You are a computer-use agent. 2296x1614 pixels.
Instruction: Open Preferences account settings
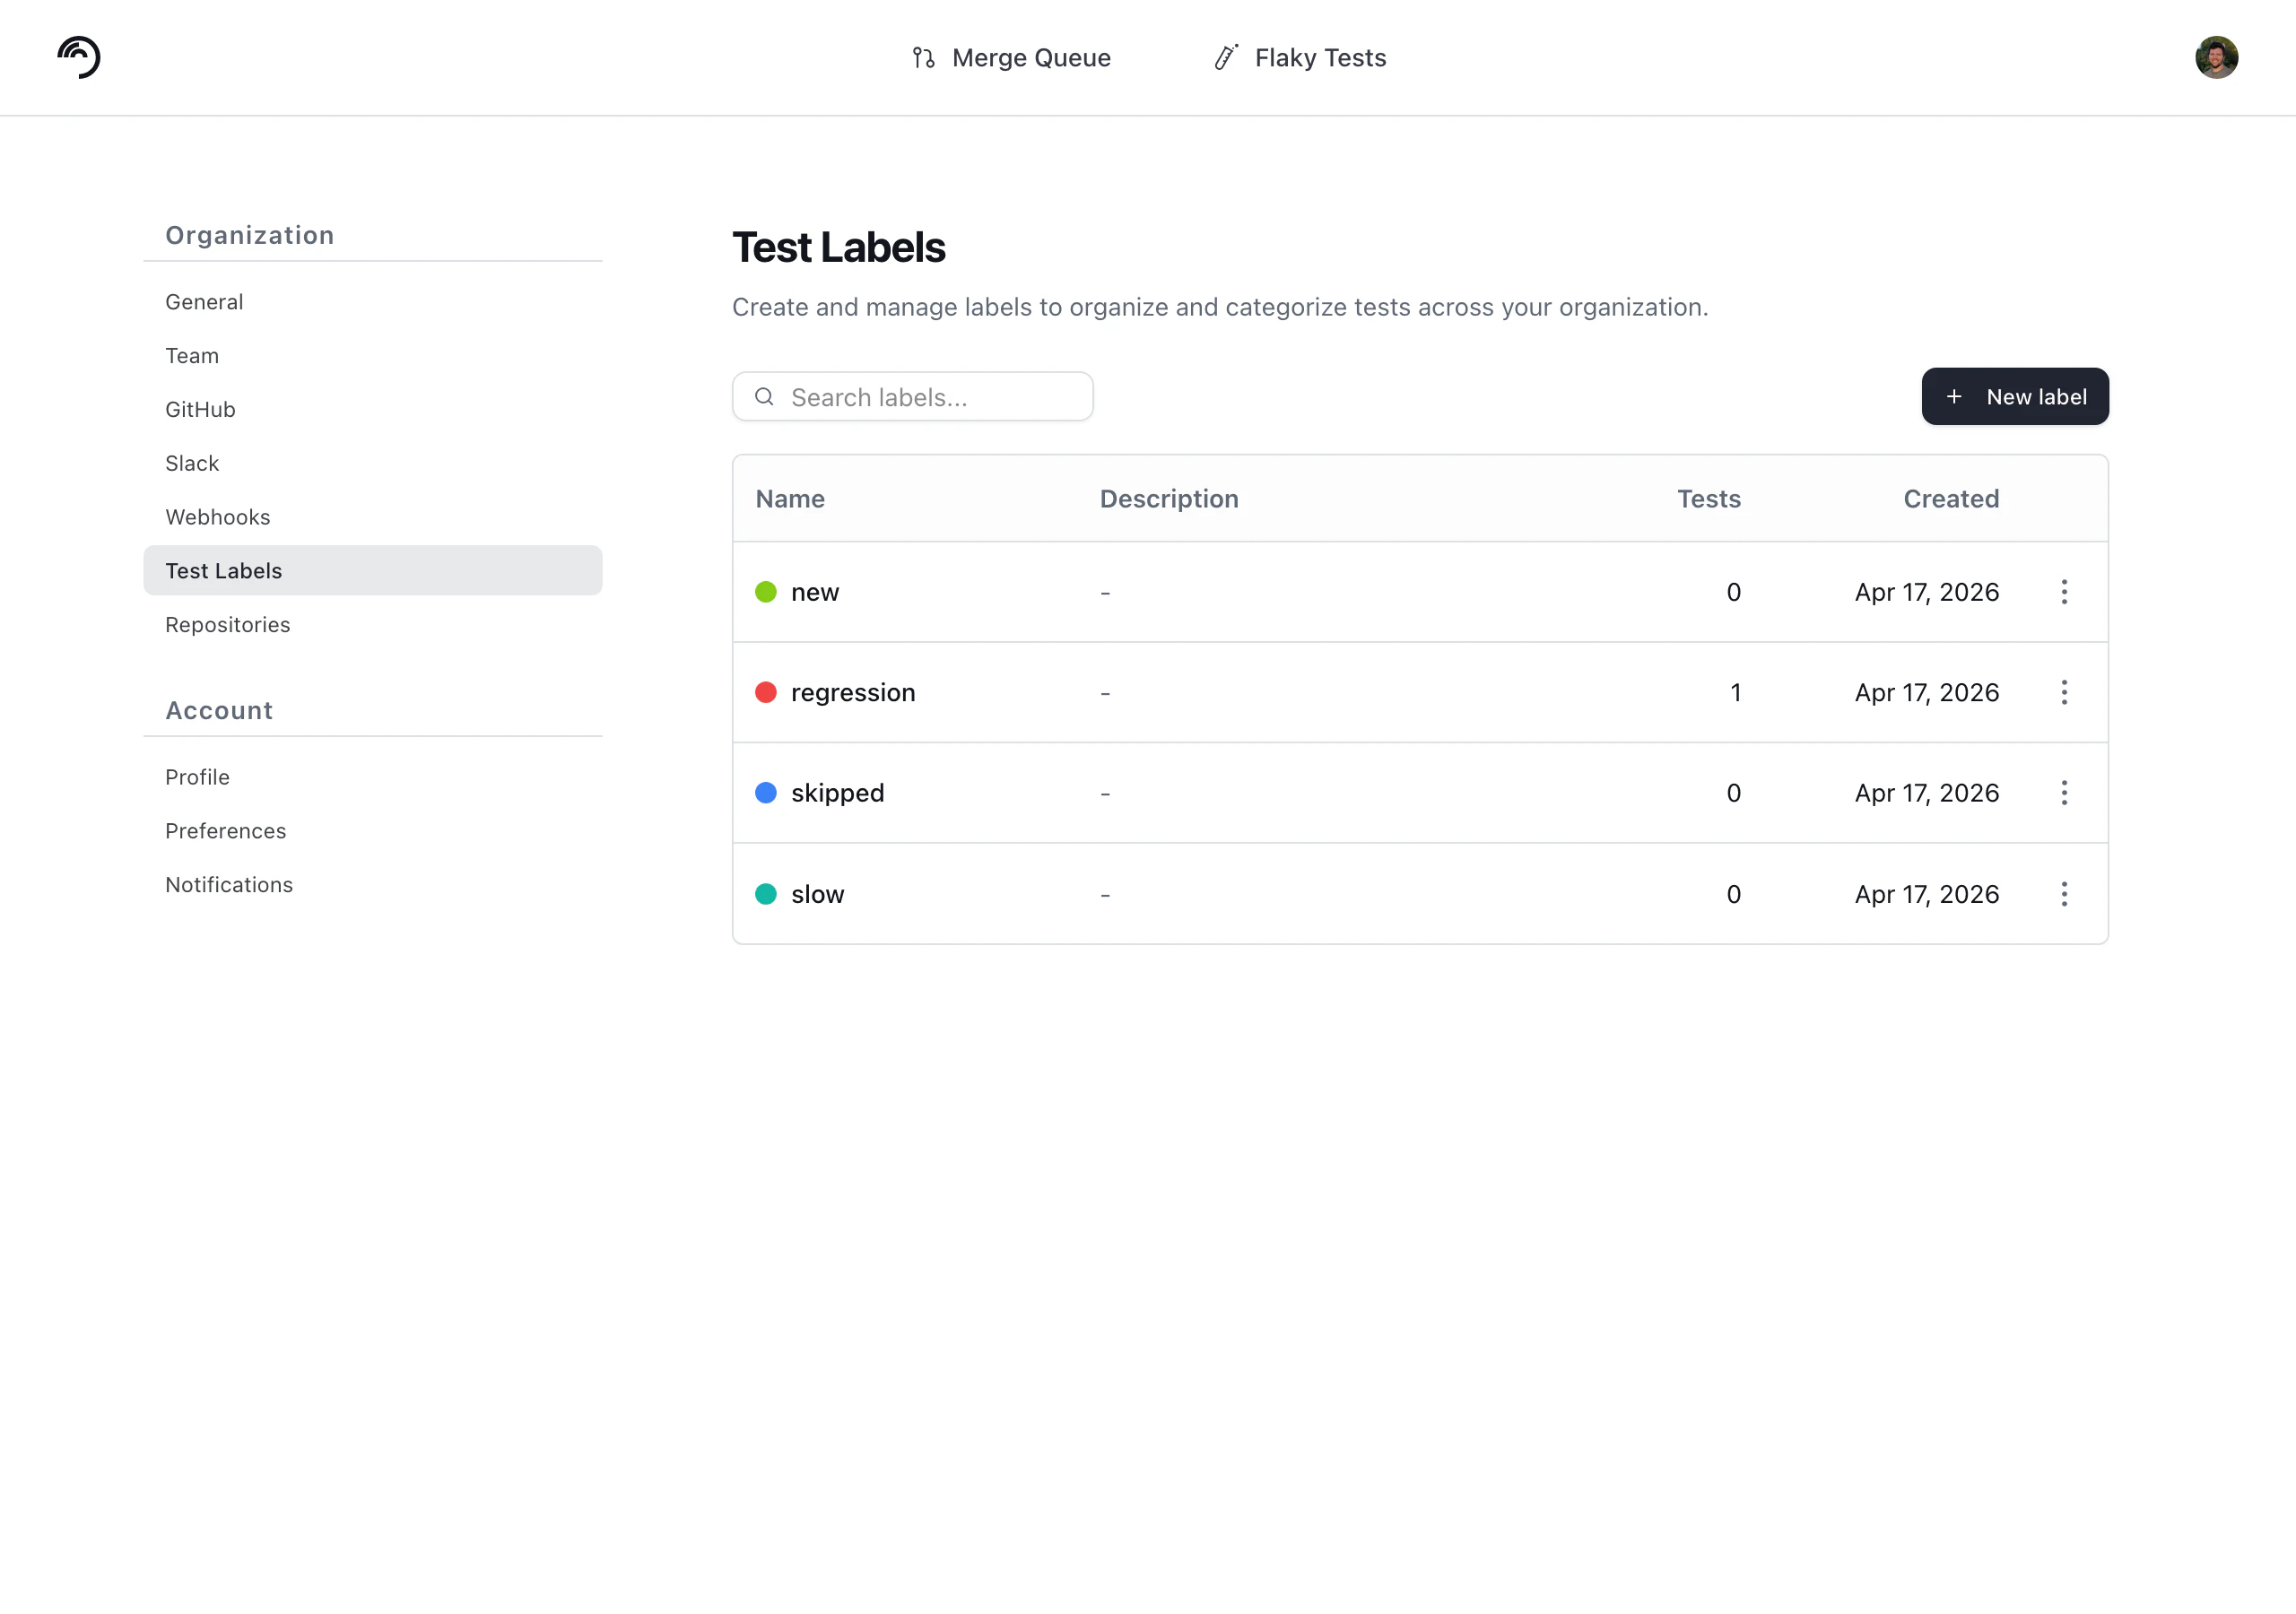tap(373, 831)
